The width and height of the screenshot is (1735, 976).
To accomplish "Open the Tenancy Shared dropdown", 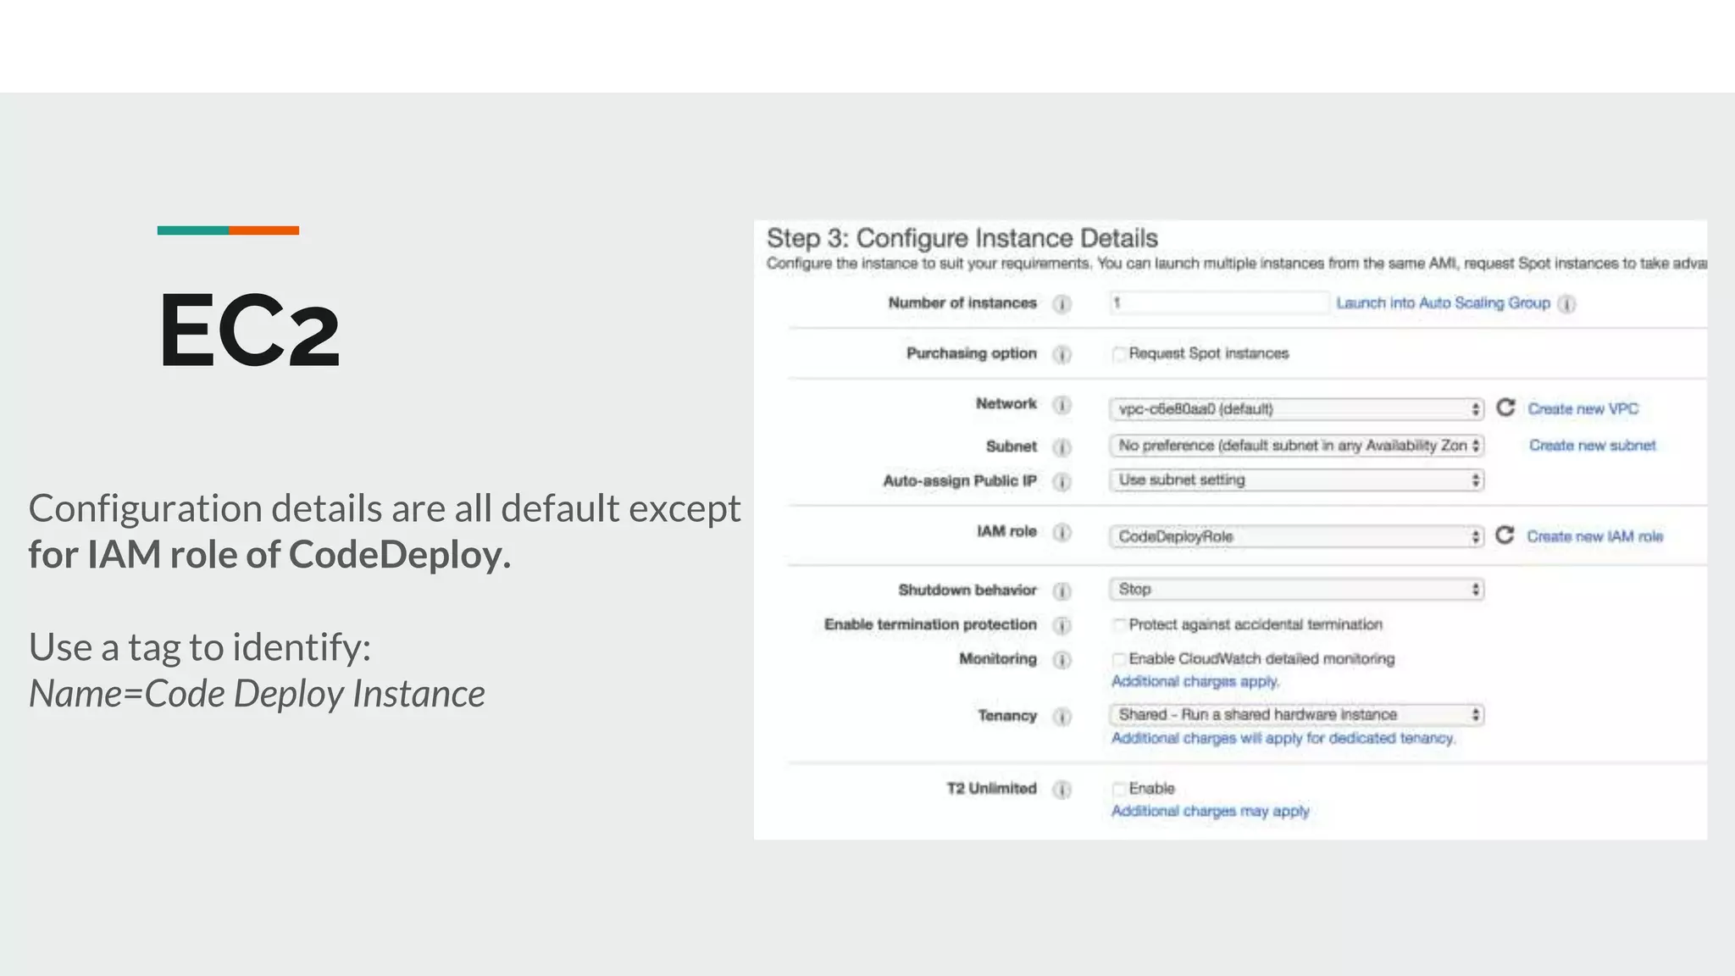I will [x=1296, y=714].
